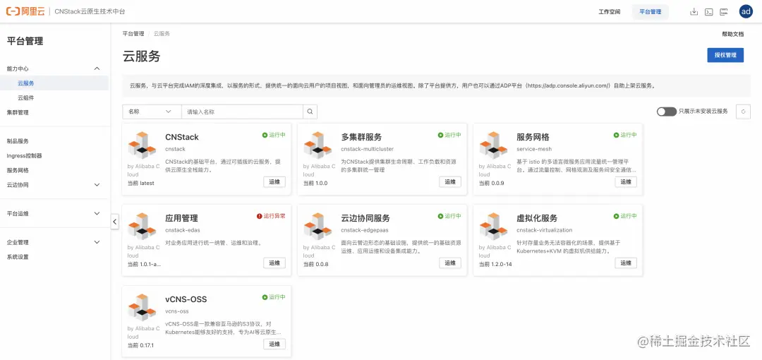This screenshot has width=762, height=360.
Task: Click the cnstack-virtualization subtitle text
Action: [545, 230]
